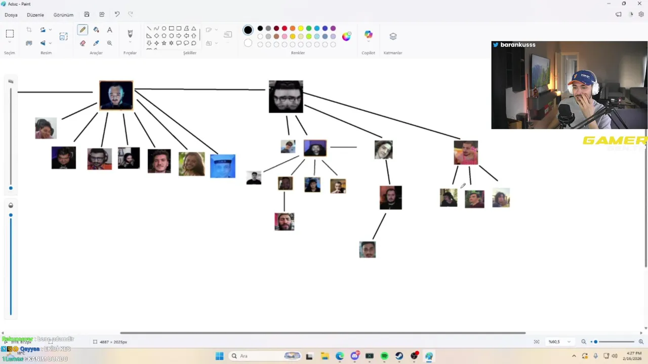This screenshot has height=364, width=648.
Task: Open Paint settings gear icon
Action: [x=641, y=15]
